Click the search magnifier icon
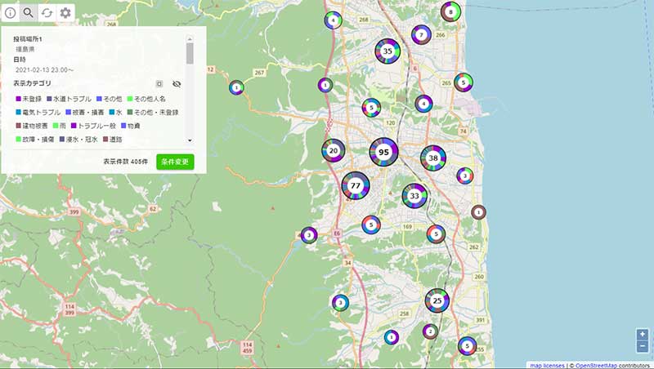This screenshot has width=654, height=369. click(x=29, y=12)
